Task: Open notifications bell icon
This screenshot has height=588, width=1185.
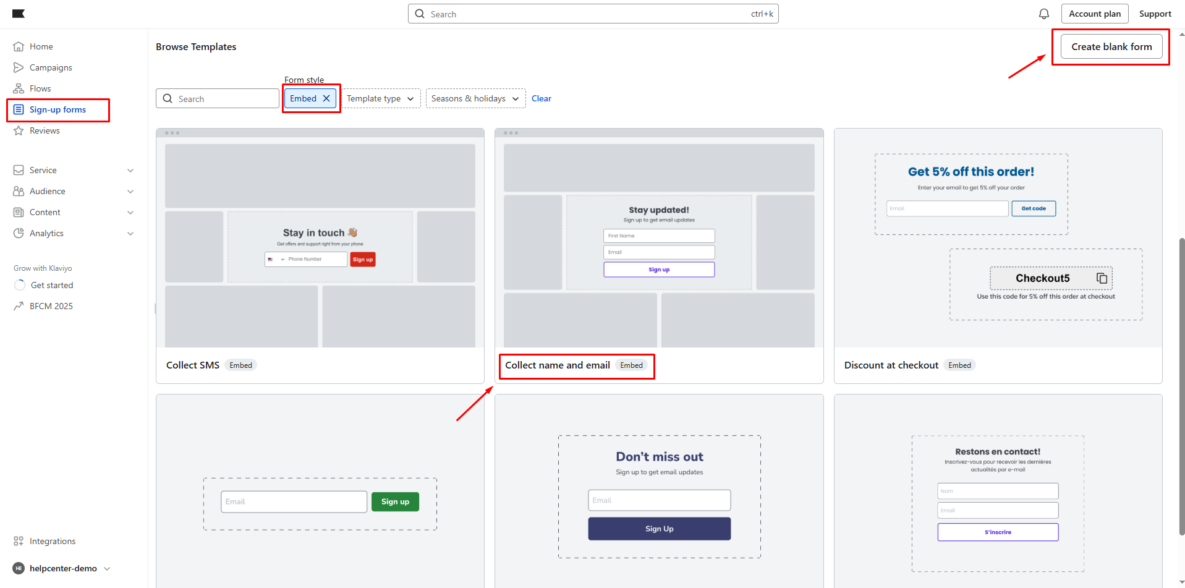Action: 1043,14
